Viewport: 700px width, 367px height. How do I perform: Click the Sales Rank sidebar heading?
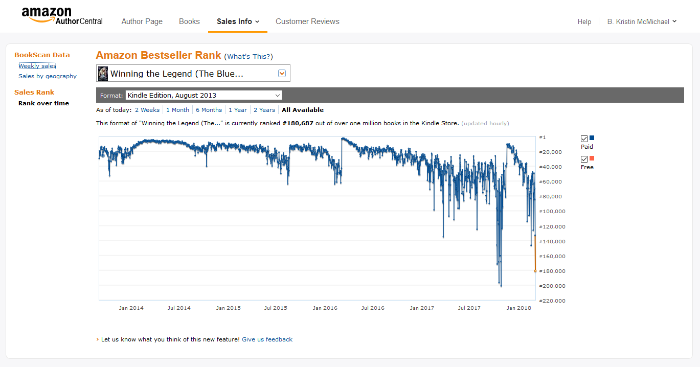coord(34,92)
